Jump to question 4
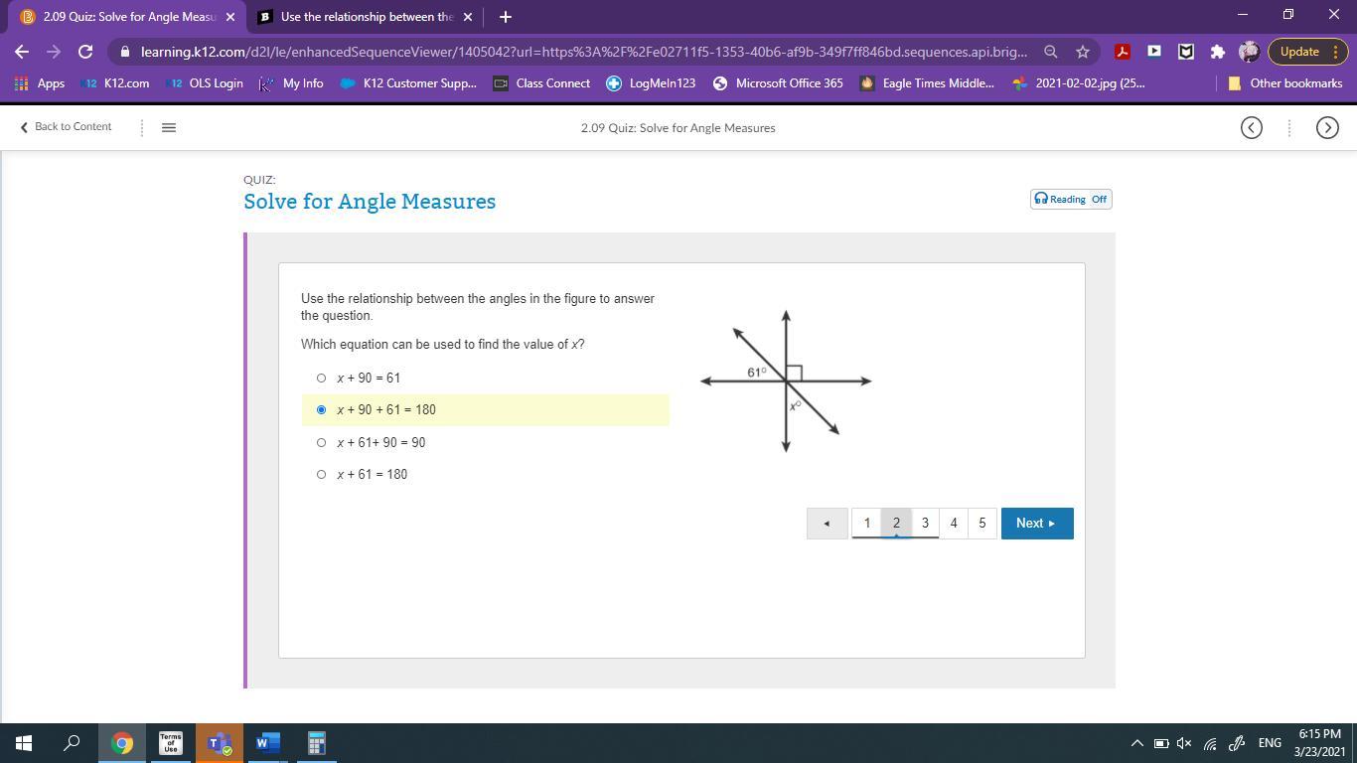 tap(954, 524)
